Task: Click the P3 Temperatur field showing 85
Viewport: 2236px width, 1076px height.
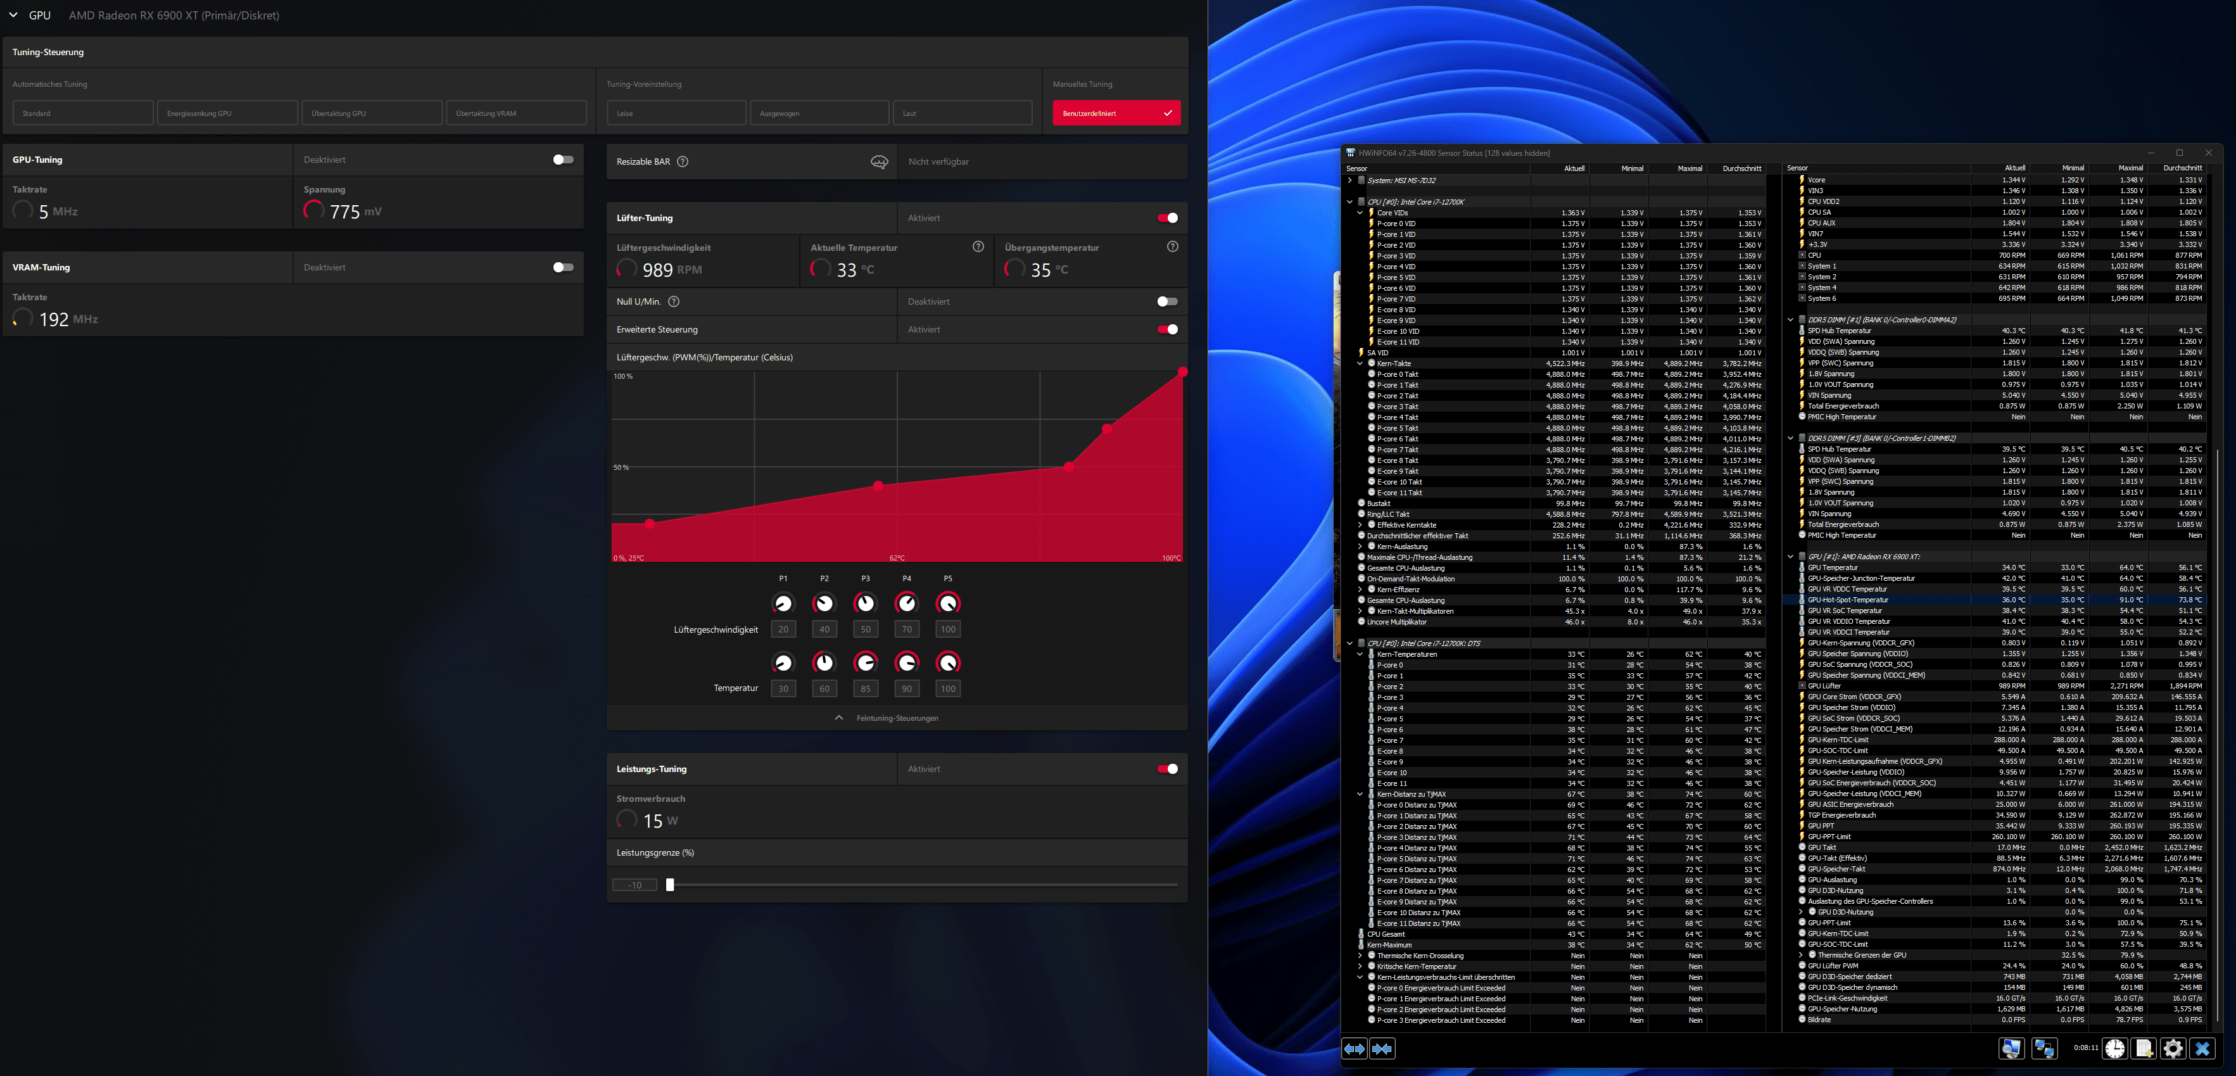Action: [866, 688]
